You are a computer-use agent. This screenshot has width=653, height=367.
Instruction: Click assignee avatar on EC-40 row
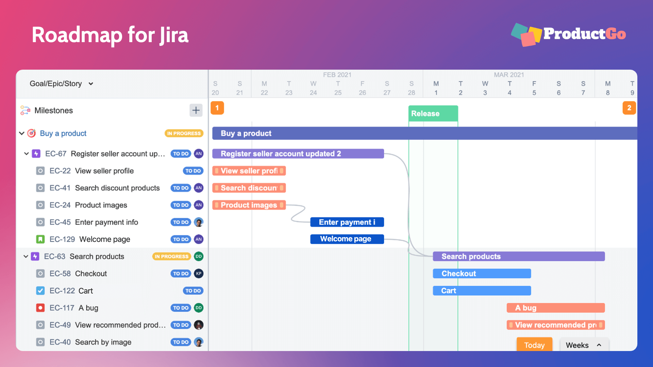click(x=199, y=342)
